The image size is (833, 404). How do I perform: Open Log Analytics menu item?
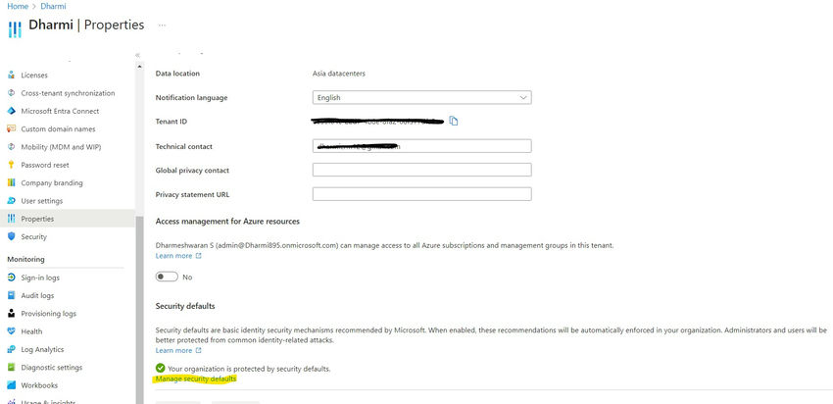pos(42,349)
